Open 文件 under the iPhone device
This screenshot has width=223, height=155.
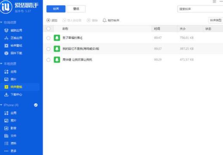10,136
